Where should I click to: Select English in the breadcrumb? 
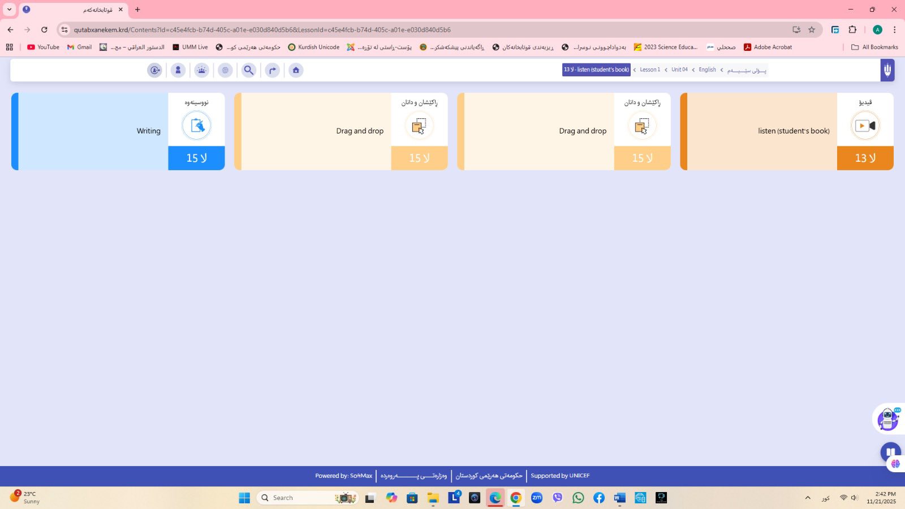(x=707, y=70)
